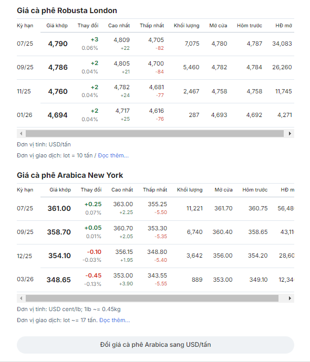Click 'Thay đổi' header in Arabica table
Viewport: 310px width, 362px height.
pos(91,190)
